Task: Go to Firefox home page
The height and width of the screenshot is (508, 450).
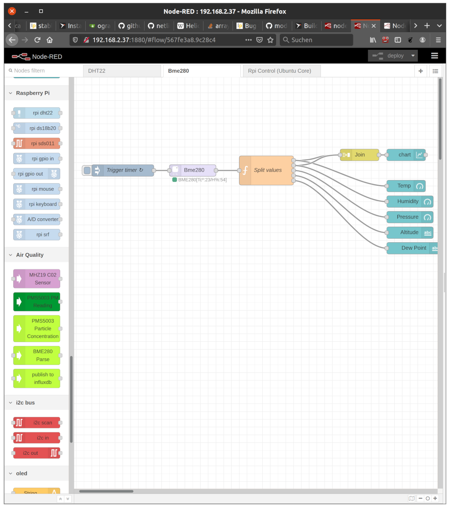Action: coord(50,40)
